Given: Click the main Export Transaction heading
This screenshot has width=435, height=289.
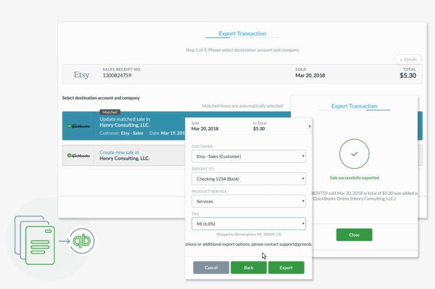Looking at the screenshot, I should 242,33.
